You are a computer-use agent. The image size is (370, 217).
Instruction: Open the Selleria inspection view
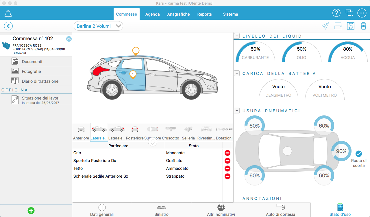(x=188, y=132)
